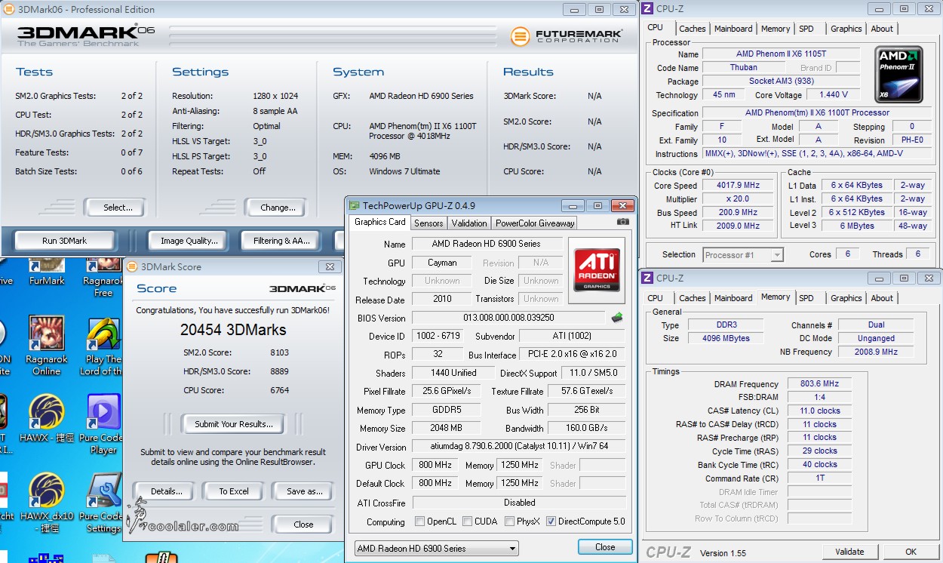Click the Driver Version field in GPU-Z
943x563 pixels.
coord(519,447)
